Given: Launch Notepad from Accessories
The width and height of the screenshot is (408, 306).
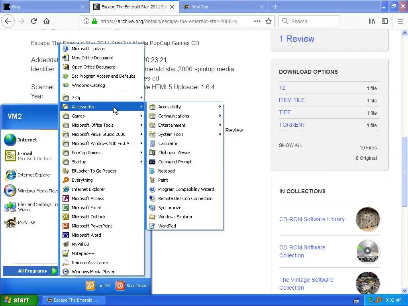Looking at the screenshot, I should pyautogui.click(x=185, y=171).
